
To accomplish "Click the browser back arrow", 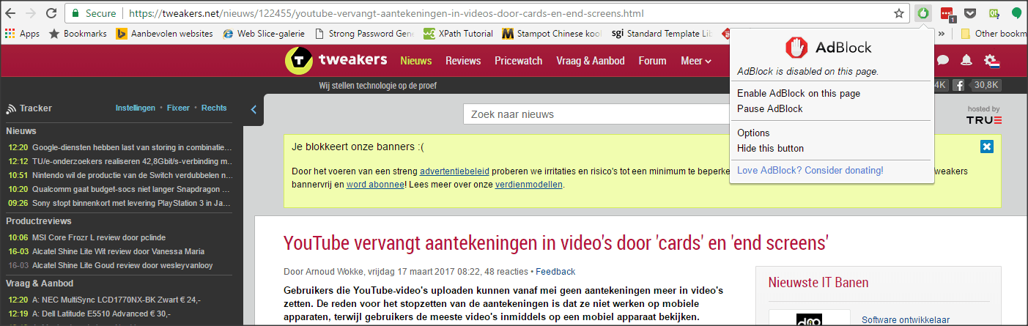I will pyautogui.click(x=12, y=13).
